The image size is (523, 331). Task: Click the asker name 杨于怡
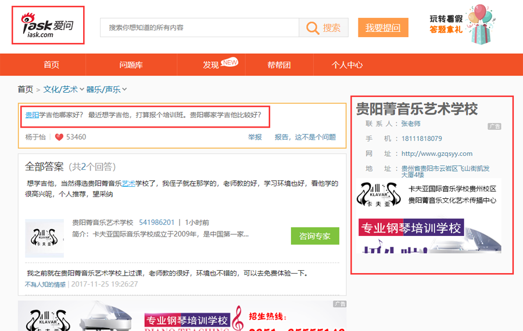click(35, 137)
